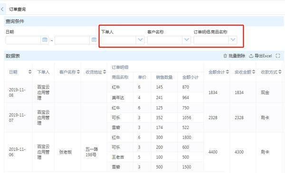Screen dimensions: 285x173
Task: Open calendar picker for end date
Action: click(x=94, y=39)
